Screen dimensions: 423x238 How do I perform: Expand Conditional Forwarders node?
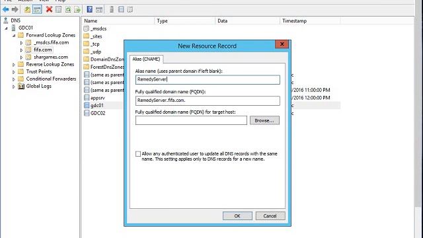point(14,79)
